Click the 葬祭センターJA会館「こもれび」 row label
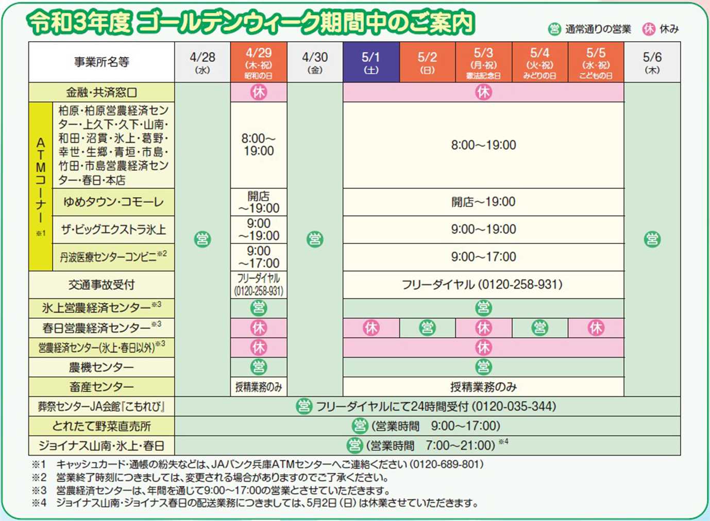The height and width of the screenshot is (521, 710). [102, 406]
